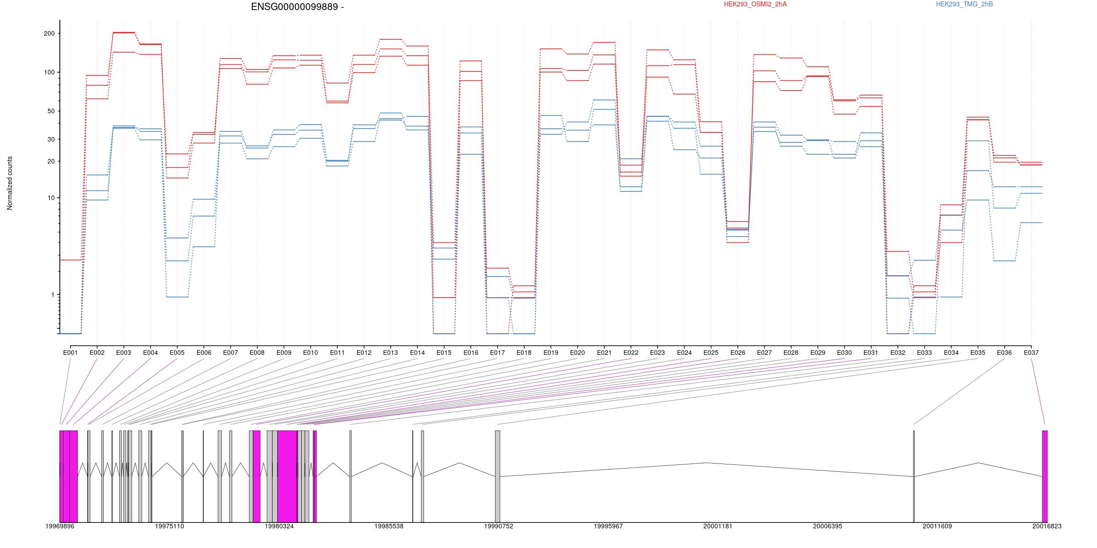The image size is (1097, 548).
Task: Click exon label E022
Action: pyautogui.click(x=631, y=353)
